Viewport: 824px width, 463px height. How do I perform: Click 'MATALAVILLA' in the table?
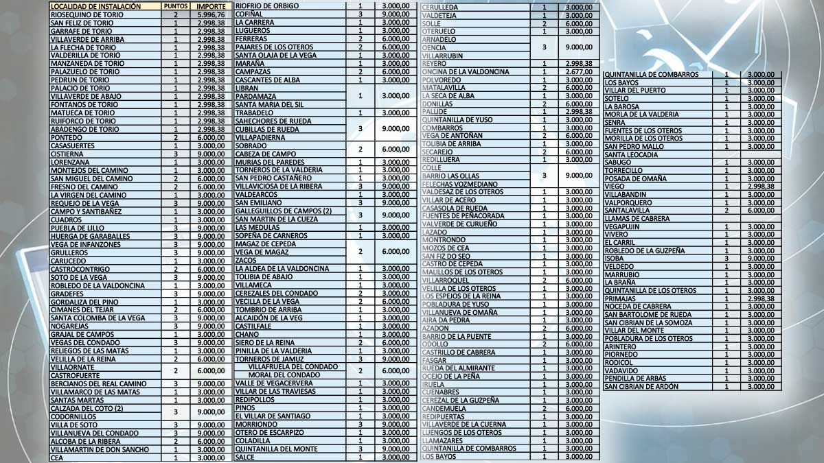pyautogui.click(x=443, y=88)
